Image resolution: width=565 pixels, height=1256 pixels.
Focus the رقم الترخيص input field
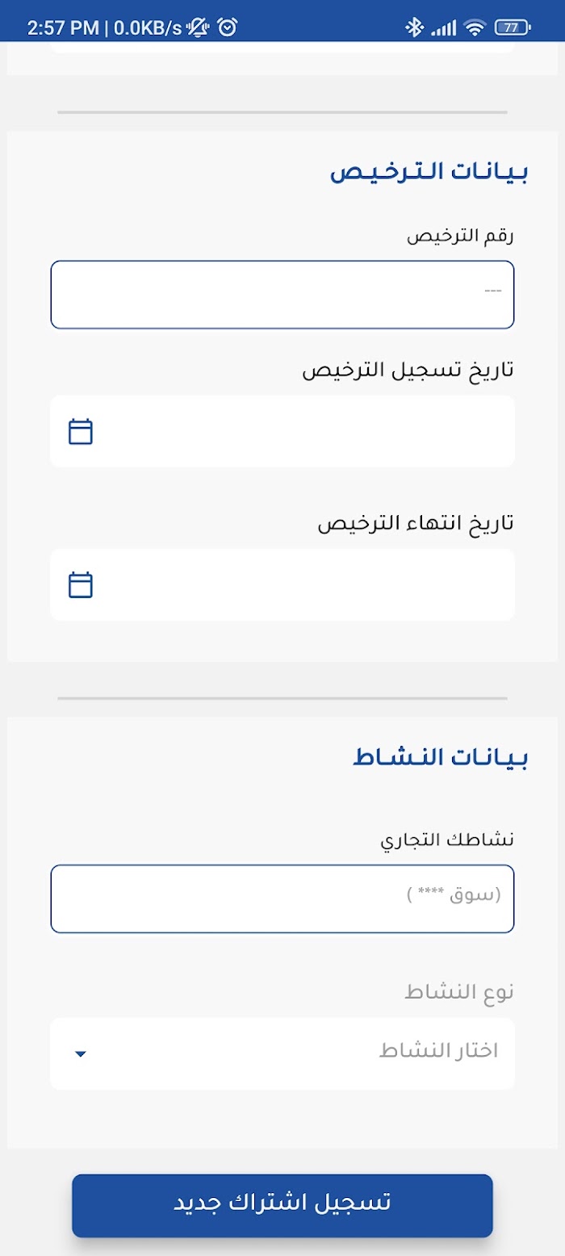click(282, 295)
